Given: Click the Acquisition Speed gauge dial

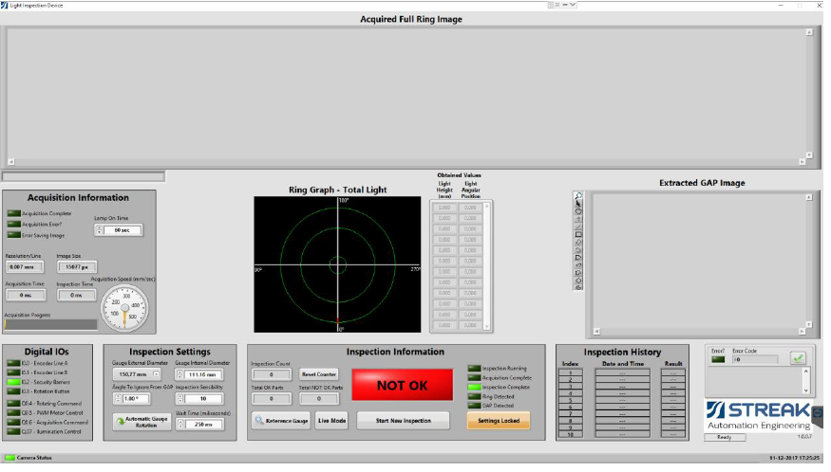Looking at the screenshot, I should [125, 309].
